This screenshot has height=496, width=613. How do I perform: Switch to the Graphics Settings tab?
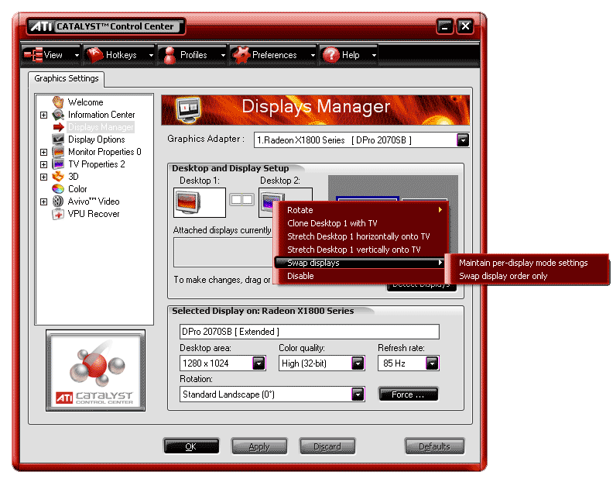point(66,78)
